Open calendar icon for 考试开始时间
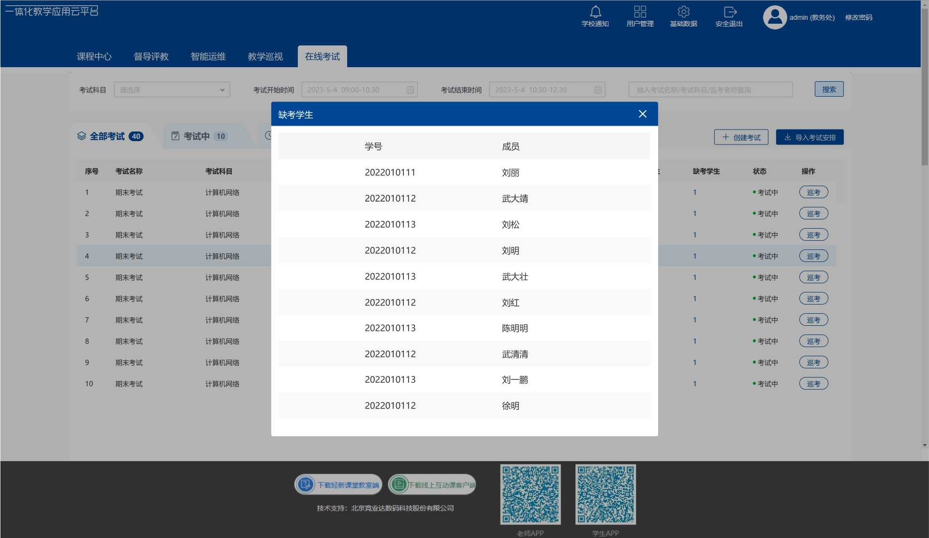929x538 pixels. click(410, 90)
